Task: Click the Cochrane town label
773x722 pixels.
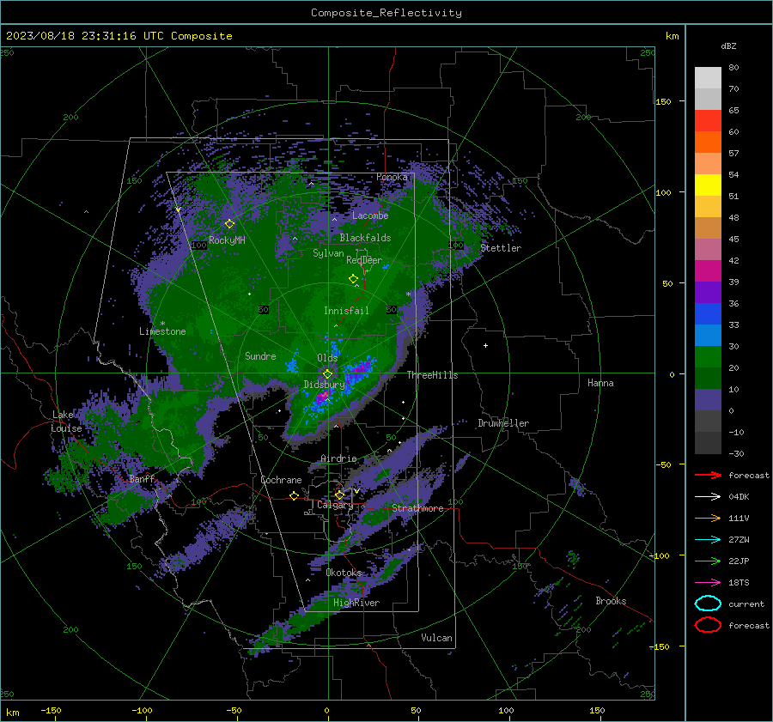Action: click(x=281, y=480)
